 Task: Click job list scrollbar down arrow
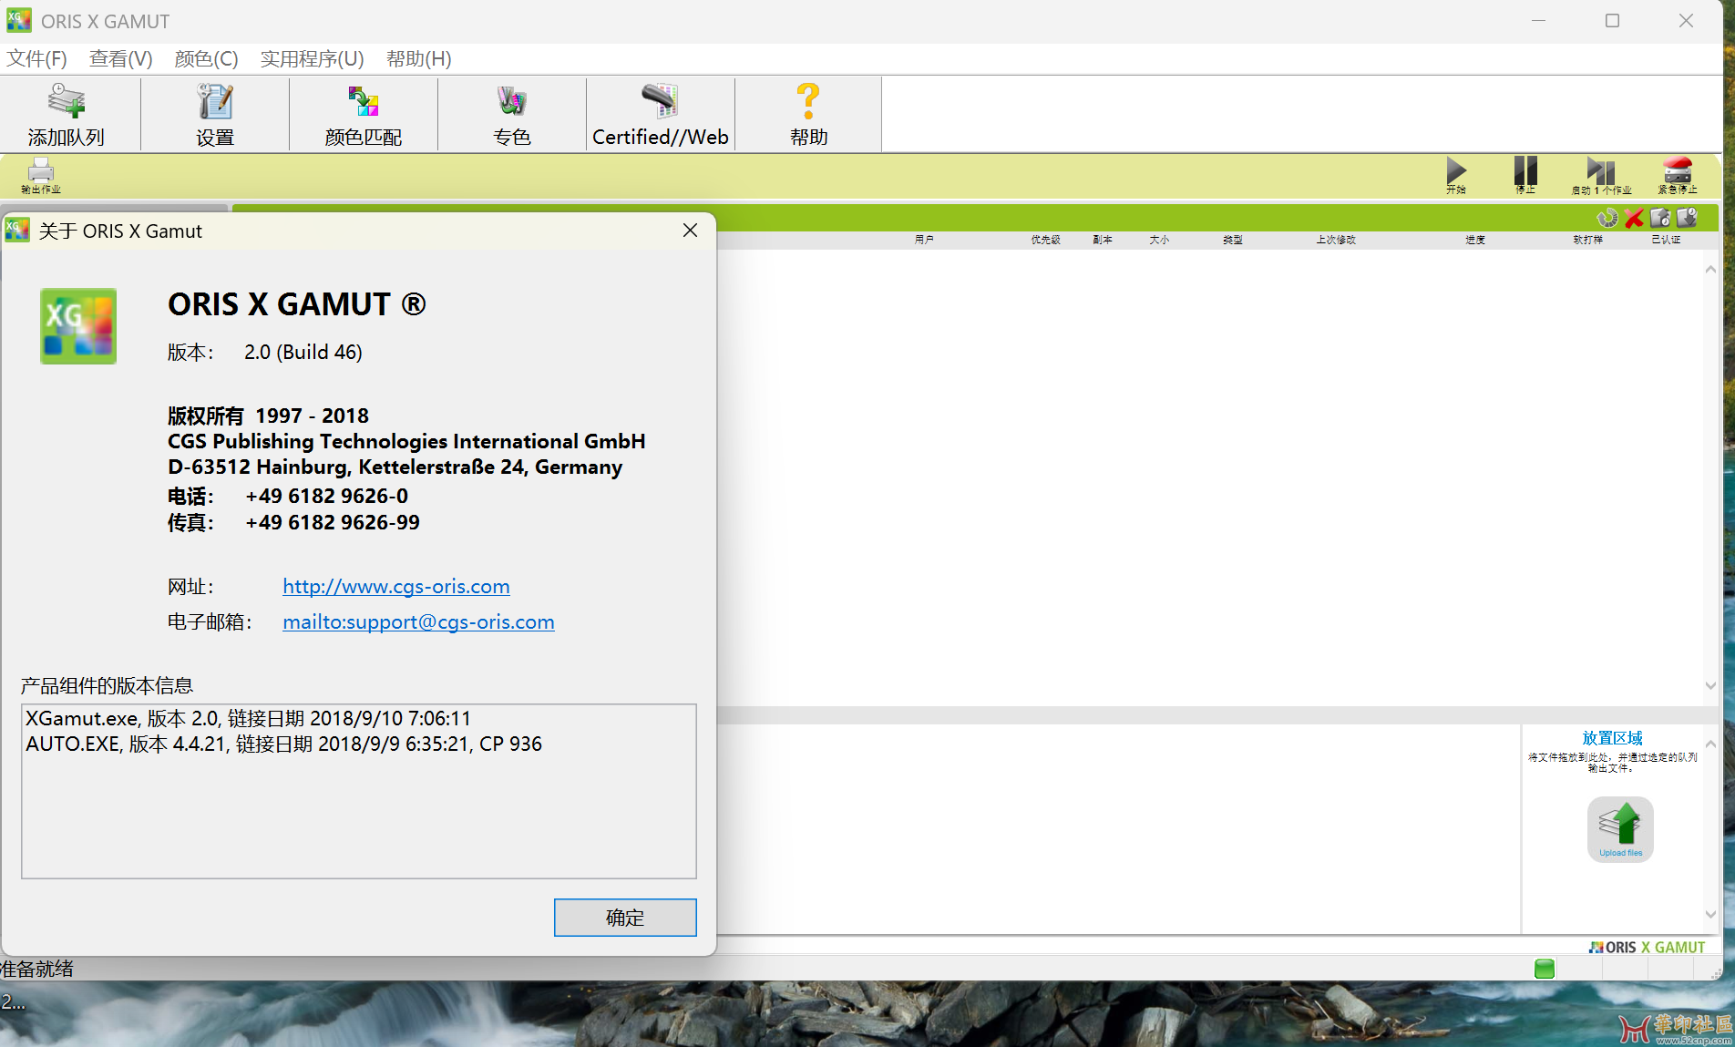[x=1710, y=685]
